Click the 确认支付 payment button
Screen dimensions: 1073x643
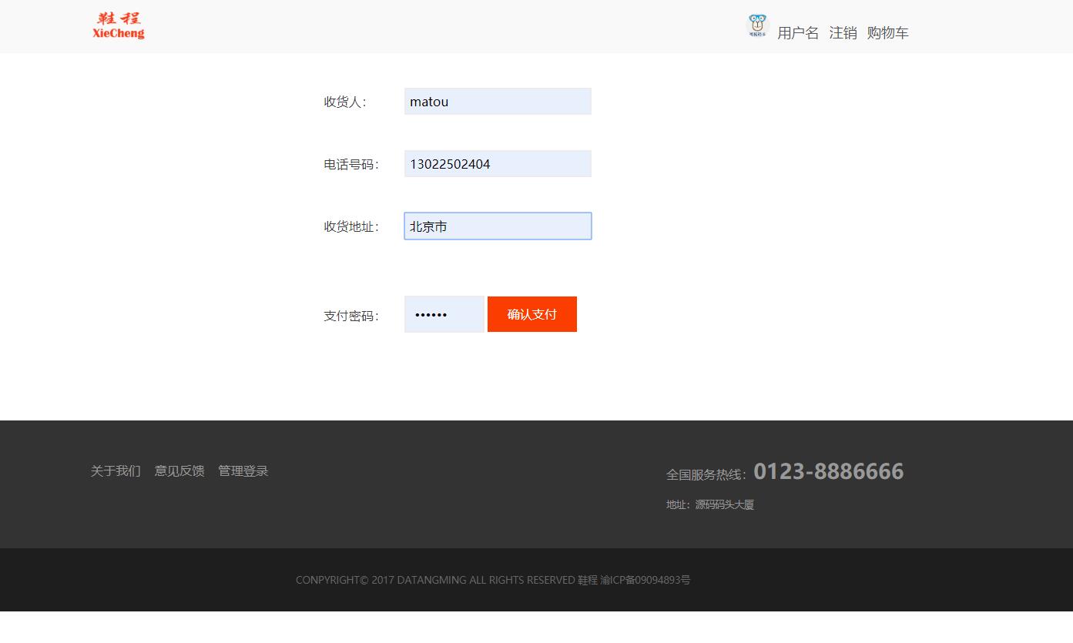pyautogui.click(x=531, y=314)
